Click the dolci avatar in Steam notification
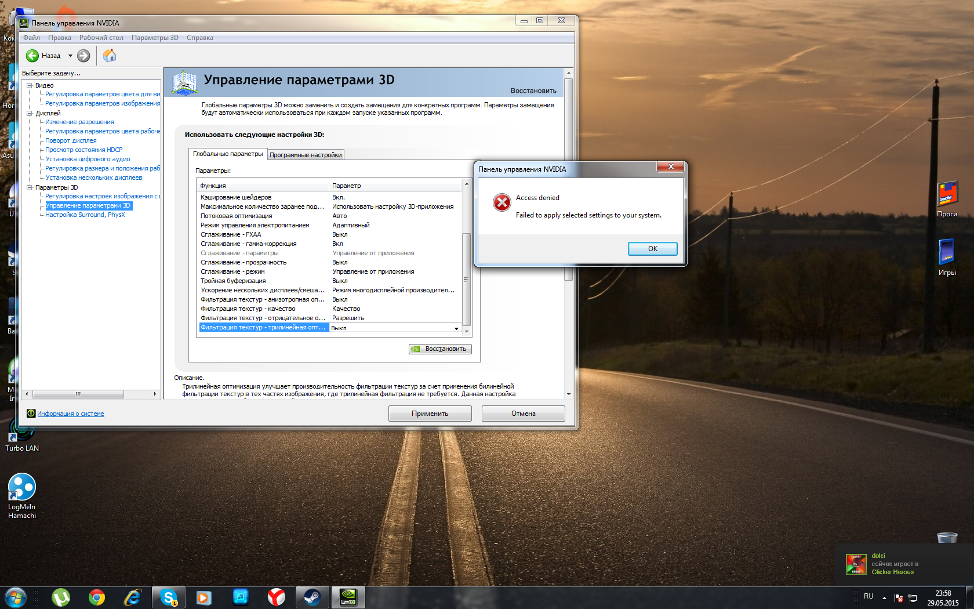Viewport: 974px width, 609px height. tap(856, 564)
